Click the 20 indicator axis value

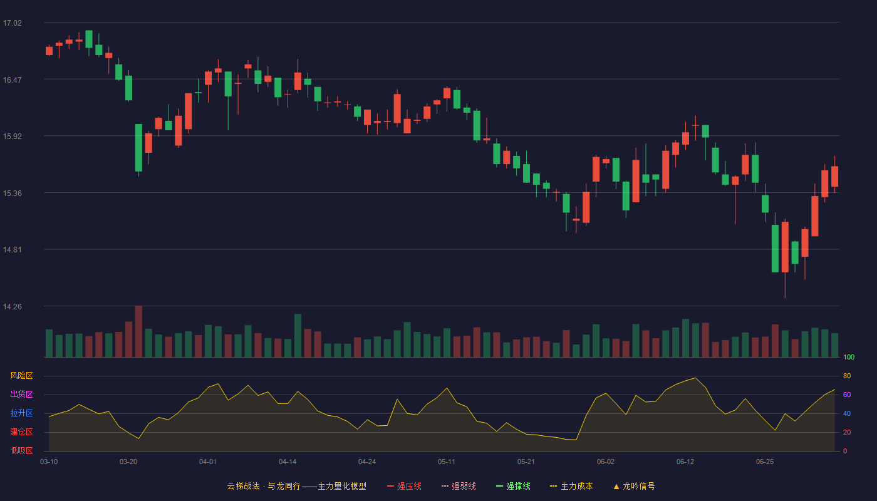pyautogui.click(x=847, y=432)
